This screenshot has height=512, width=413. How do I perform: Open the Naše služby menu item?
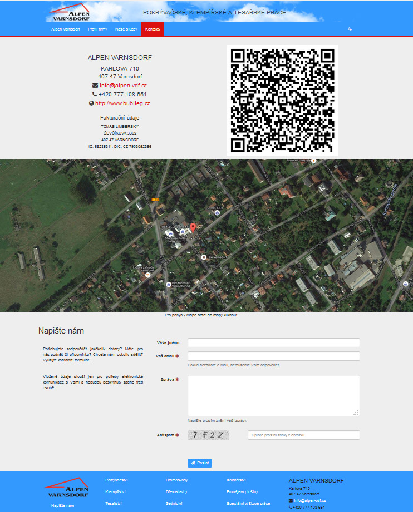126,29
